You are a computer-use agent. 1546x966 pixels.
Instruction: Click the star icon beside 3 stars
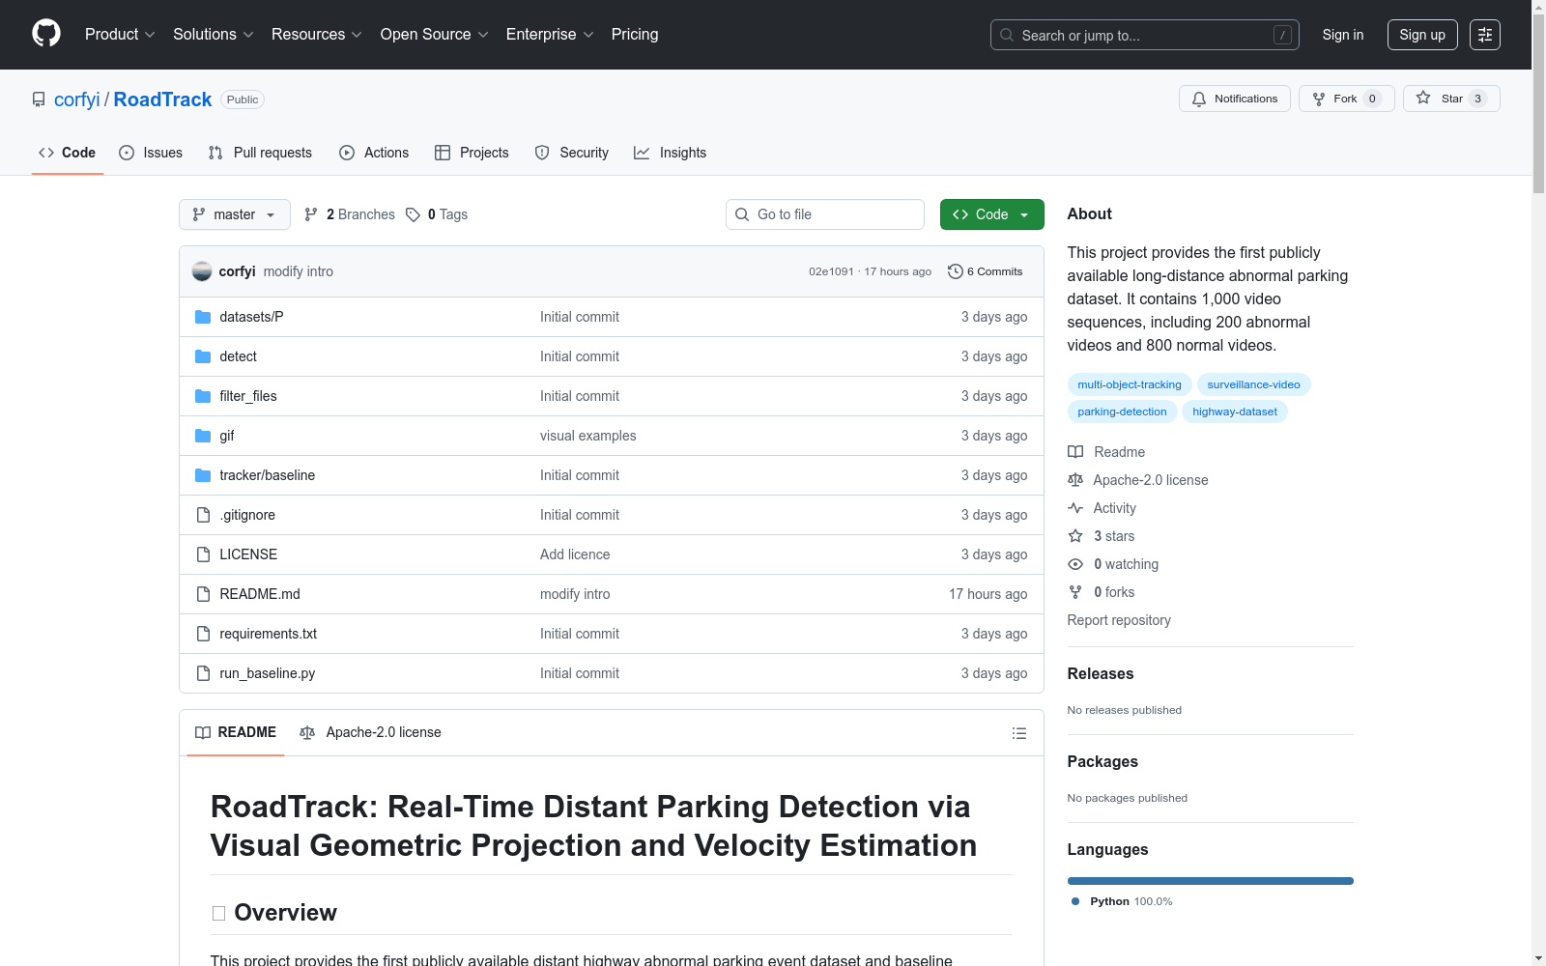coord(1075,536)
